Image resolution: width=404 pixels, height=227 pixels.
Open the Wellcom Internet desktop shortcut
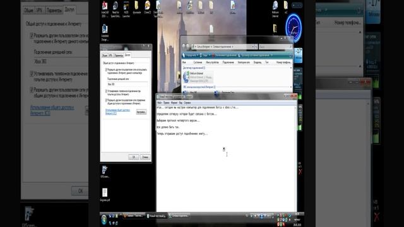pyautogui.click(x=275, y=9)
